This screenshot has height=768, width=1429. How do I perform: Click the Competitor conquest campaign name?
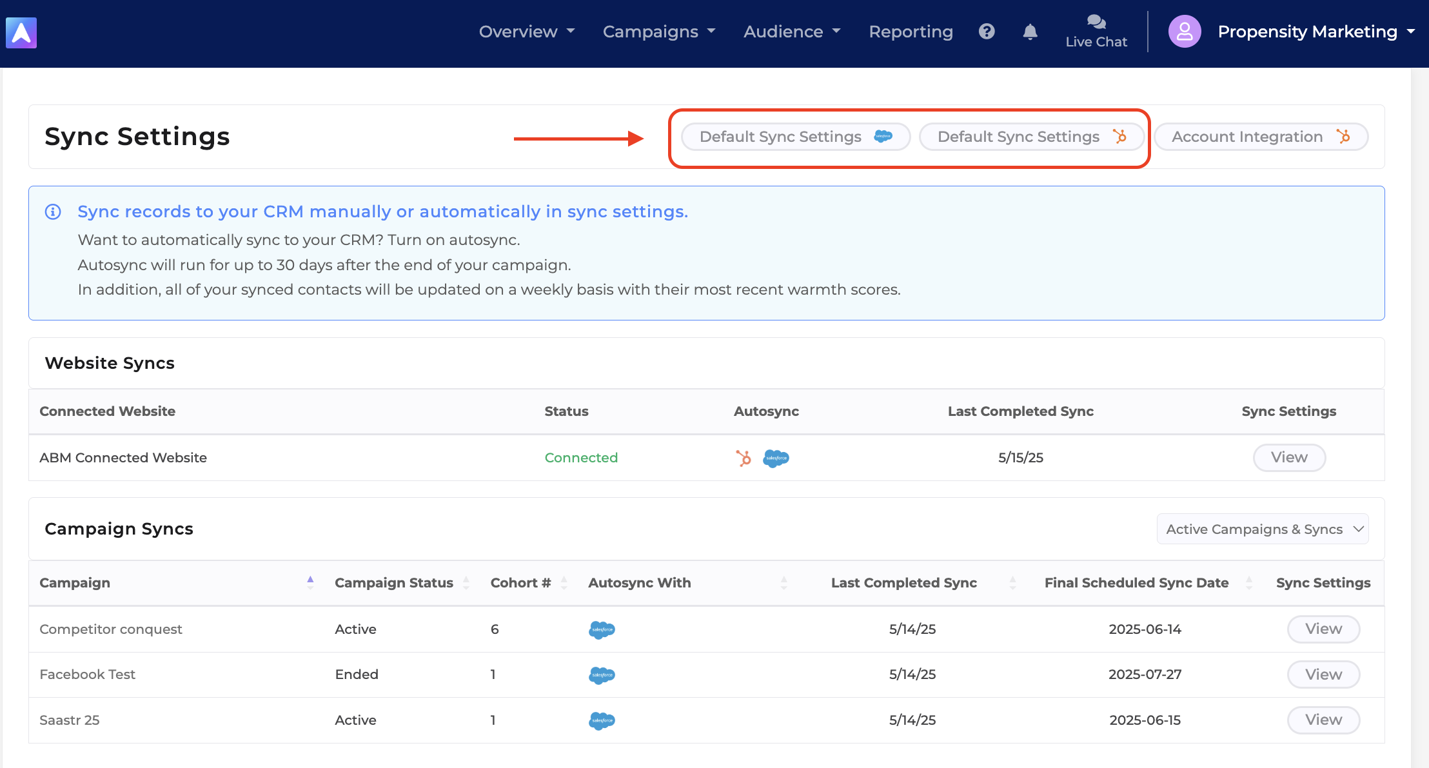click(x=111, y=629)
